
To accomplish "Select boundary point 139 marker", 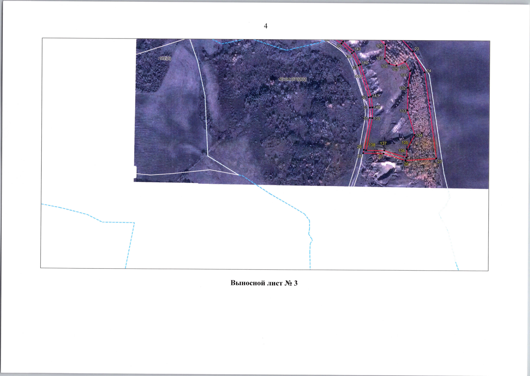I will point(372,118).
